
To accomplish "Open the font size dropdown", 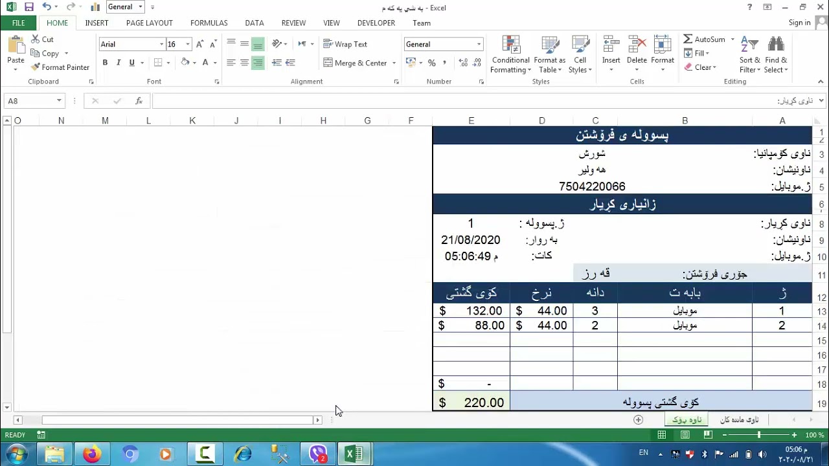I will (x=188, y=44).
